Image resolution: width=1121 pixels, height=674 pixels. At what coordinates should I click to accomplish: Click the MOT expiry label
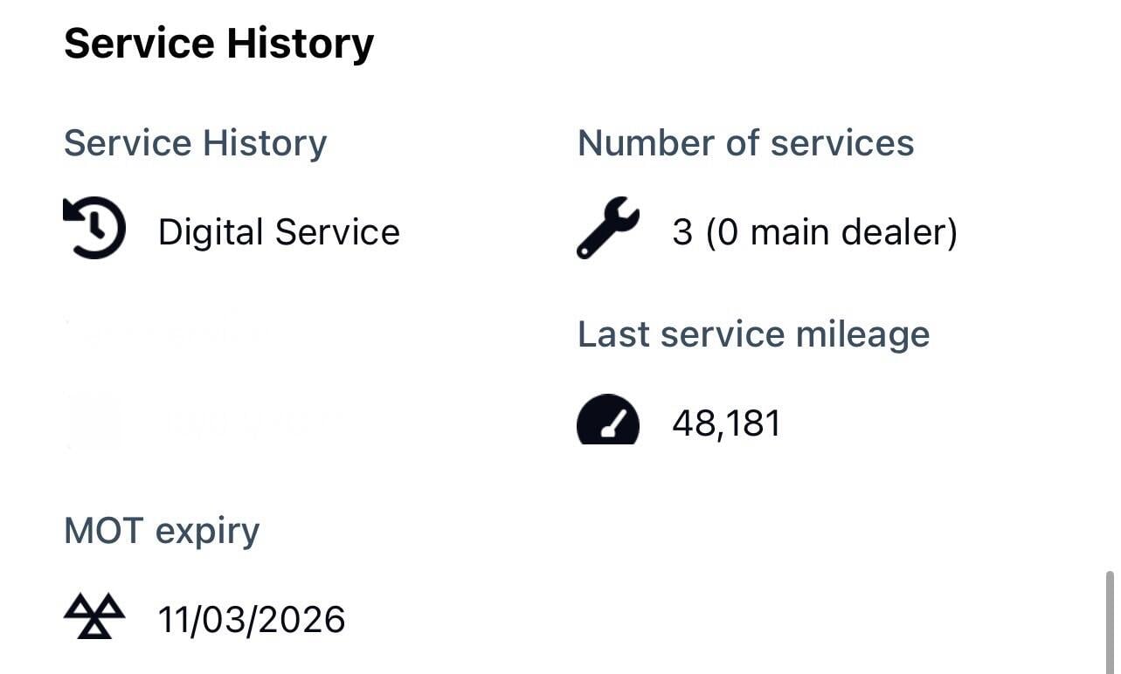pos(162,531)
